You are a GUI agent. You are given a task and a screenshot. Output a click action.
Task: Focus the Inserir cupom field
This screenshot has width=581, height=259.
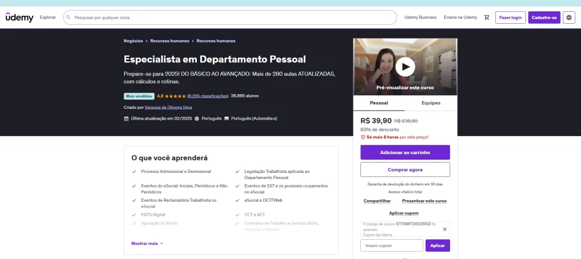coord(391,245)
